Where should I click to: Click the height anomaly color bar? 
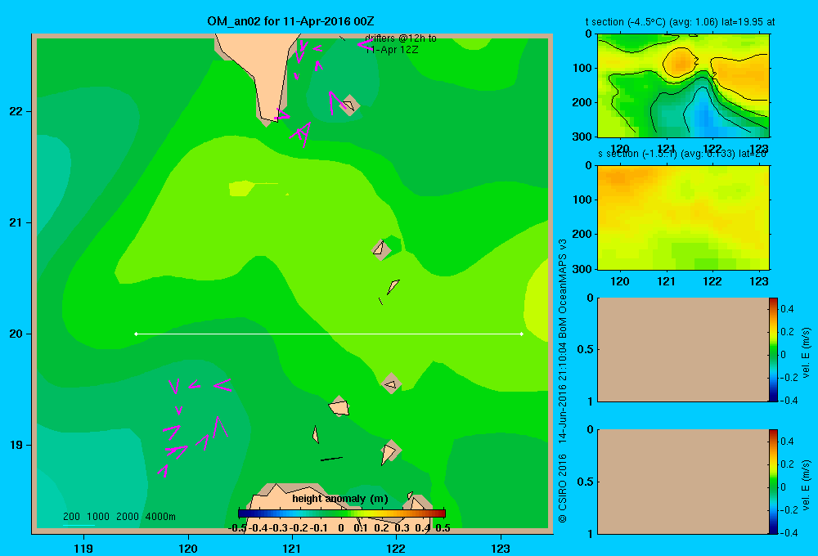click(x=341, y=513)
